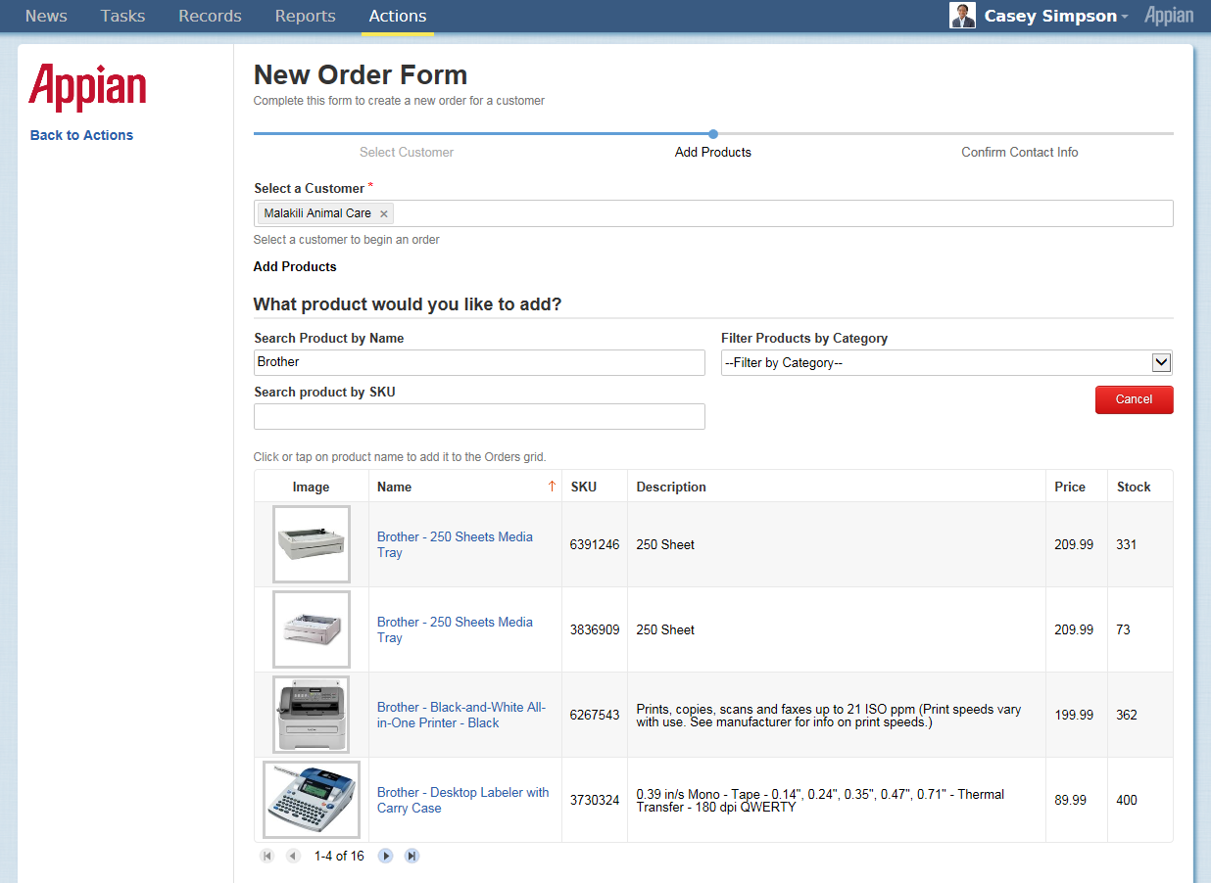The image size is (1211, 883).
Task: Open the Tasks tab
Action: tap(122, 17)
